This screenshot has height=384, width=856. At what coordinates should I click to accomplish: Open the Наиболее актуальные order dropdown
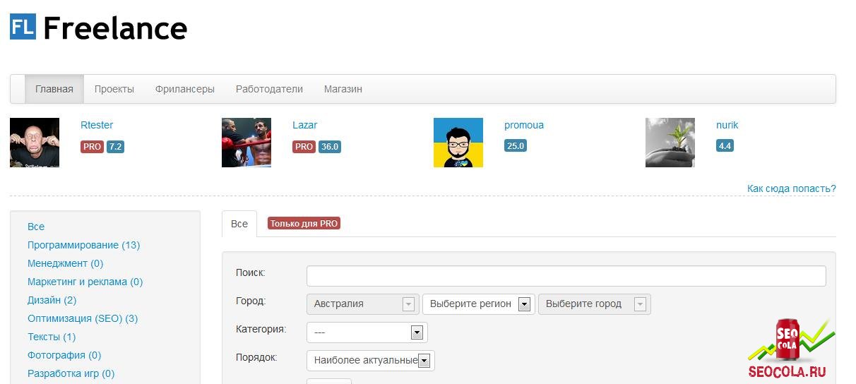371,361
